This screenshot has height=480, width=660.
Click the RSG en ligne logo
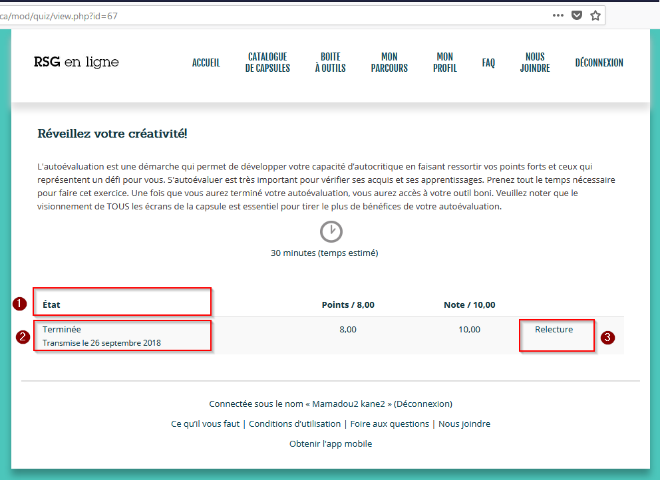click(77, 62)
